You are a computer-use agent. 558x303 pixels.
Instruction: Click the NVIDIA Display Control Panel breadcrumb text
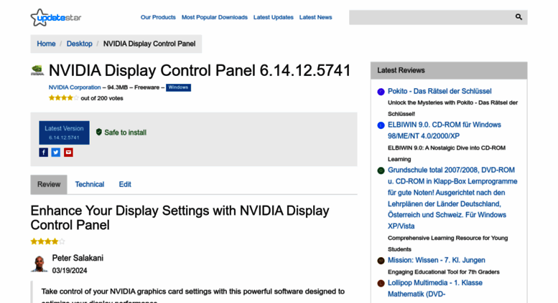tap(149, 44)
